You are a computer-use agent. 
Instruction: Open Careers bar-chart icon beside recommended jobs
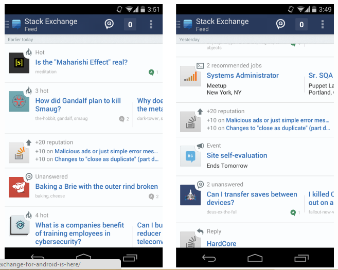(190, 76)
